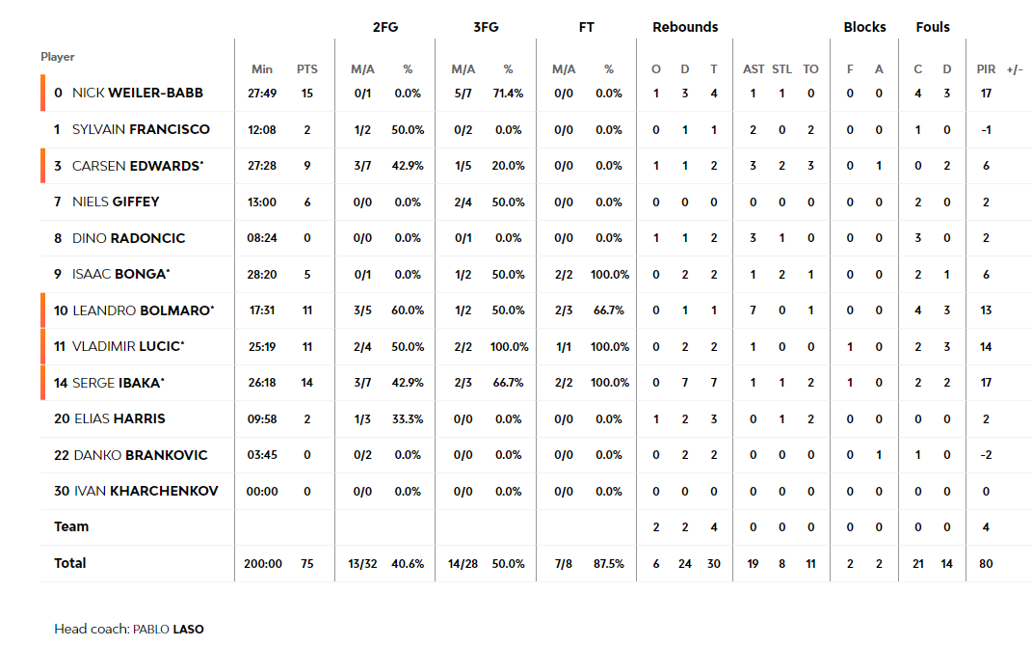Open Sylvain Francisco player link
This screenshot has width=1032, height=646.
pyautogui.click(x=141, y=129)
